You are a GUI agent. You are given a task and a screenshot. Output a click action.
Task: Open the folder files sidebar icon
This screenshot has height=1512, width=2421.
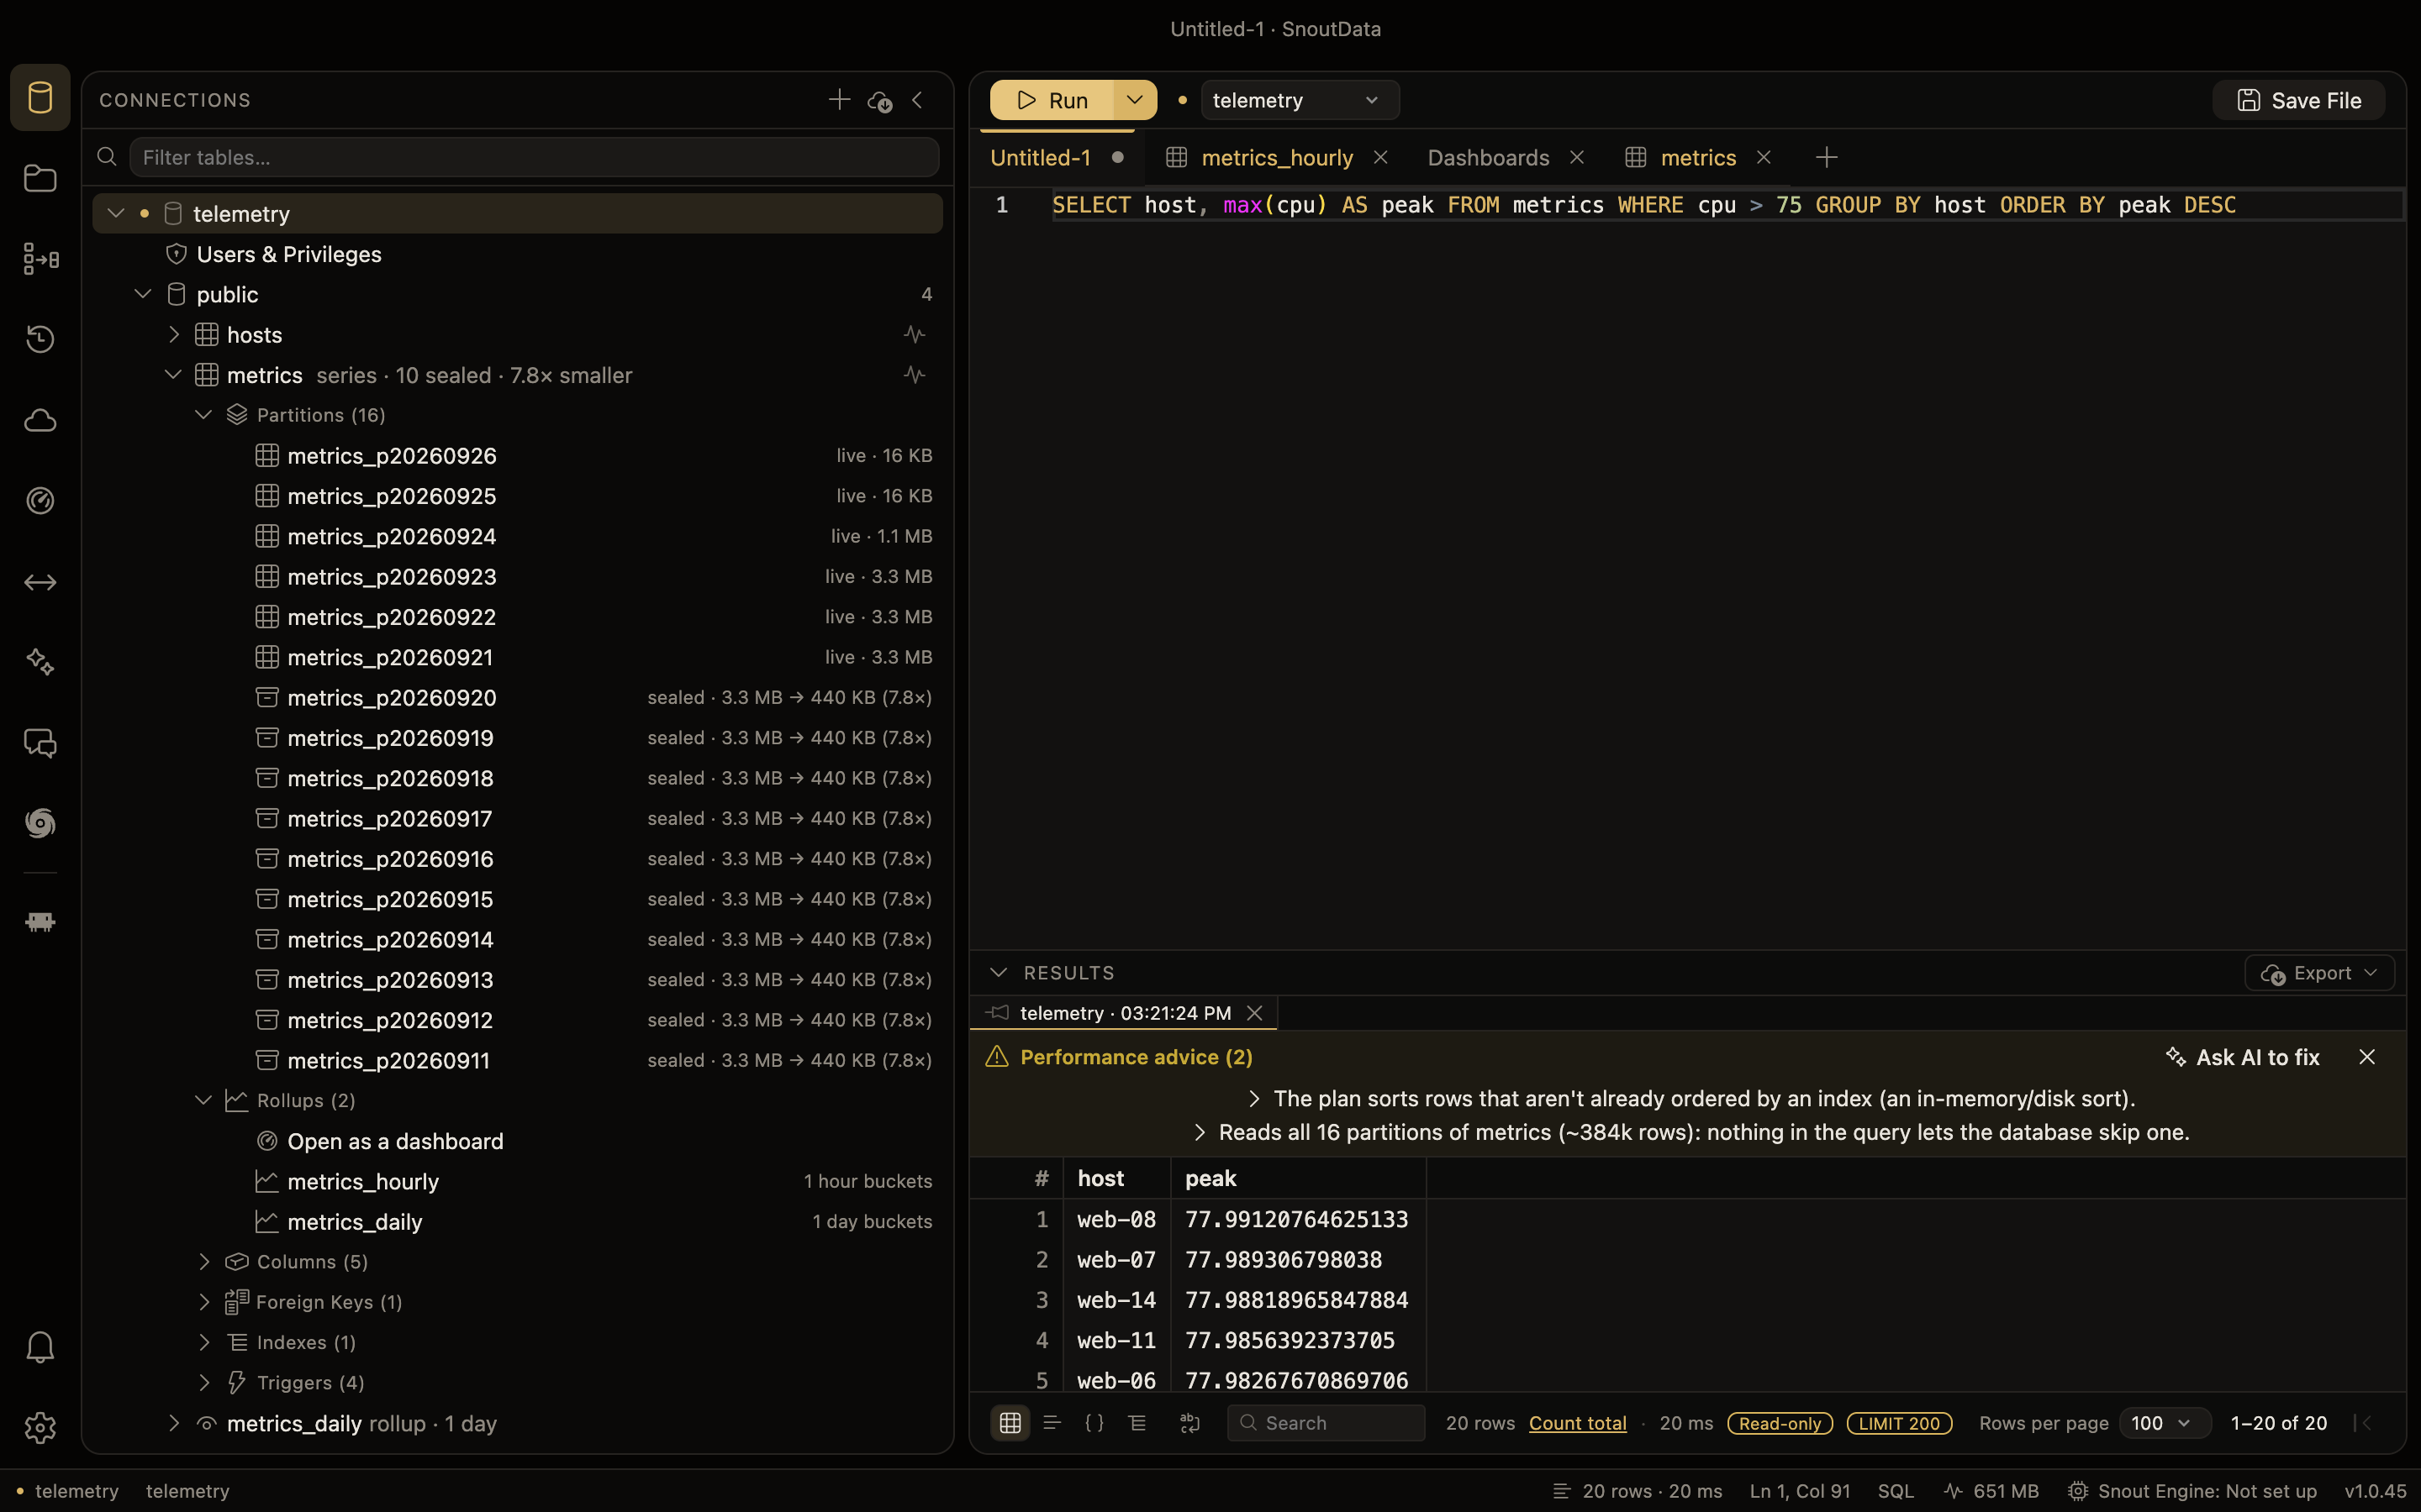click(40, 178)
